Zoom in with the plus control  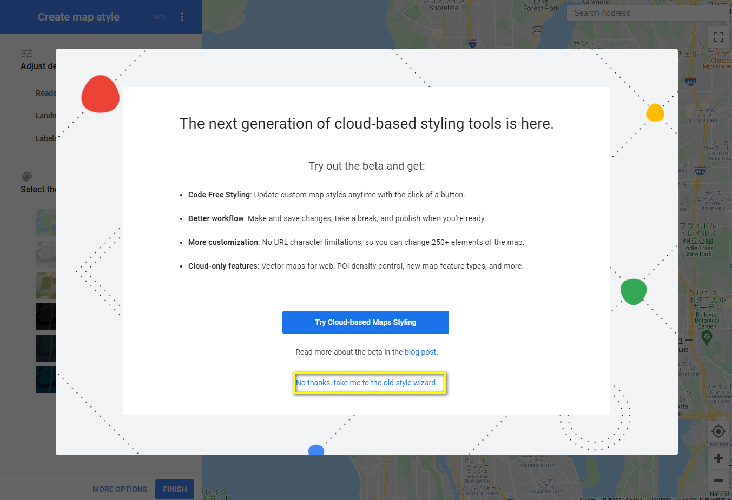click(718, 458)
